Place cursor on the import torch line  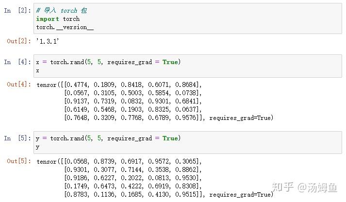pyautogui.click(x=58, y=19)
